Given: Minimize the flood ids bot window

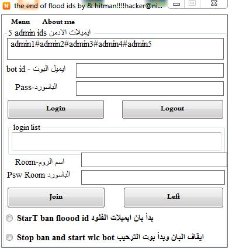Looking at the screenshot, I should click(176, 4).
